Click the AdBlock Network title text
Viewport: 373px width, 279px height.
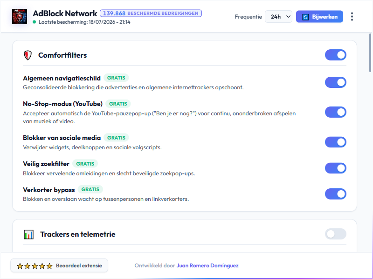coord(65,13)
